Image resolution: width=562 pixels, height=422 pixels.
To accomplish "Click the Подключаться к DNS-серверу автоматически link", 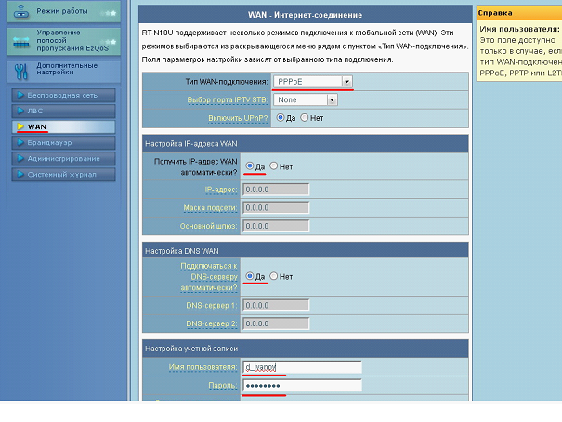I will [x=209, y=277].
